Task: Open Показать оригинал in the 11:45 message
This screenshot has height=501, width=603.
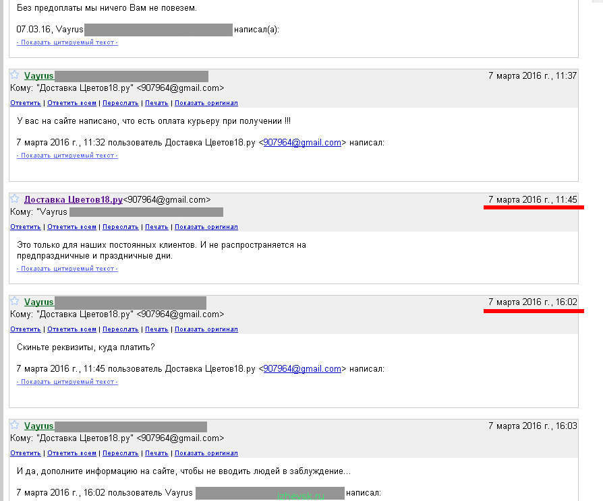Action: pyautogui.click(x=206, y=227)
